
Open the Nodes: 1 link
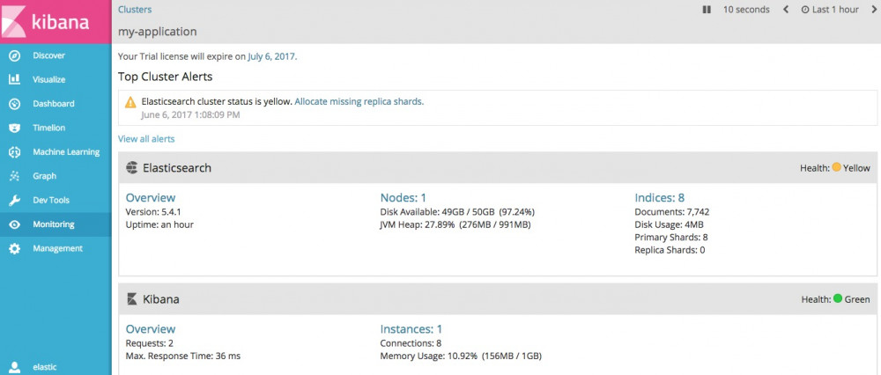pyautogui.click(x=403, y=197)
